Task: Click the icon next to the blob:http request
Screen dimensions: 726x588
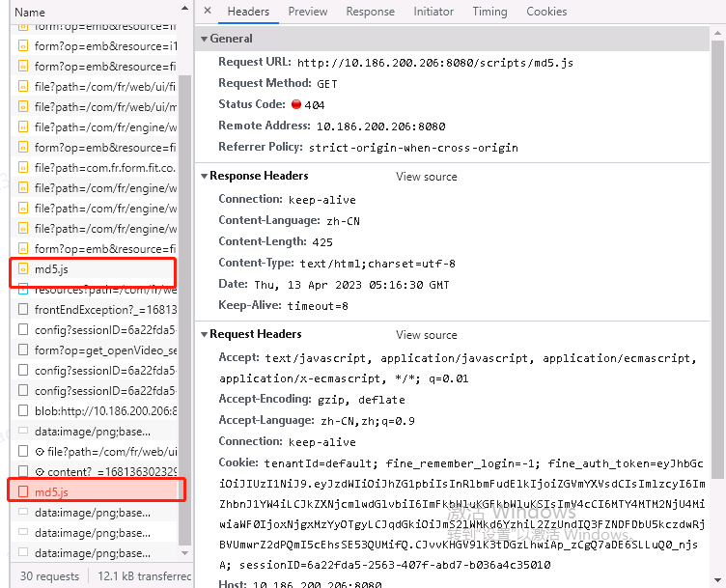Action: coord(24,411)
